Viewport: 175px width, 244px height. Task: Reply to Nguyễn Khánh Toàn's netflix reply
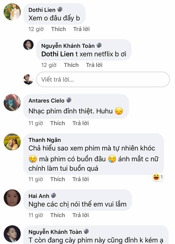tap(94, 65)
